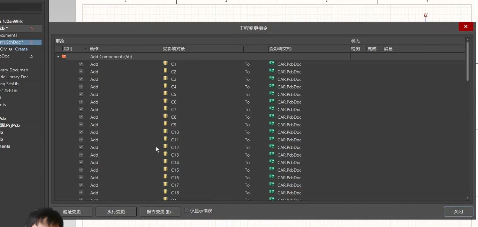Screen dimensions: 478x227
Task: Open the 启用 column dropdown arrow
Action: [x=85, y=49]
